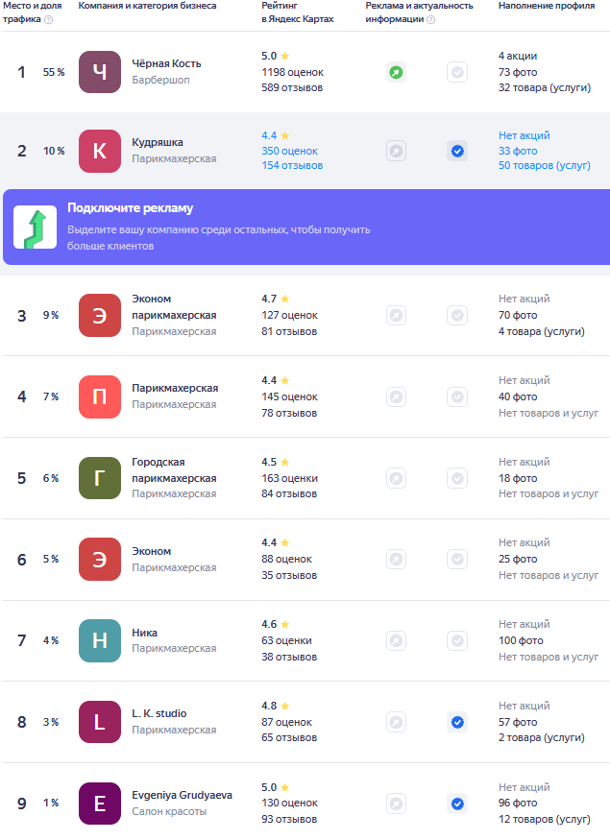Click the gold star beside Чёрная Кость's 5.0 rating
The image size is (610, 840).
tap(285, 56)
